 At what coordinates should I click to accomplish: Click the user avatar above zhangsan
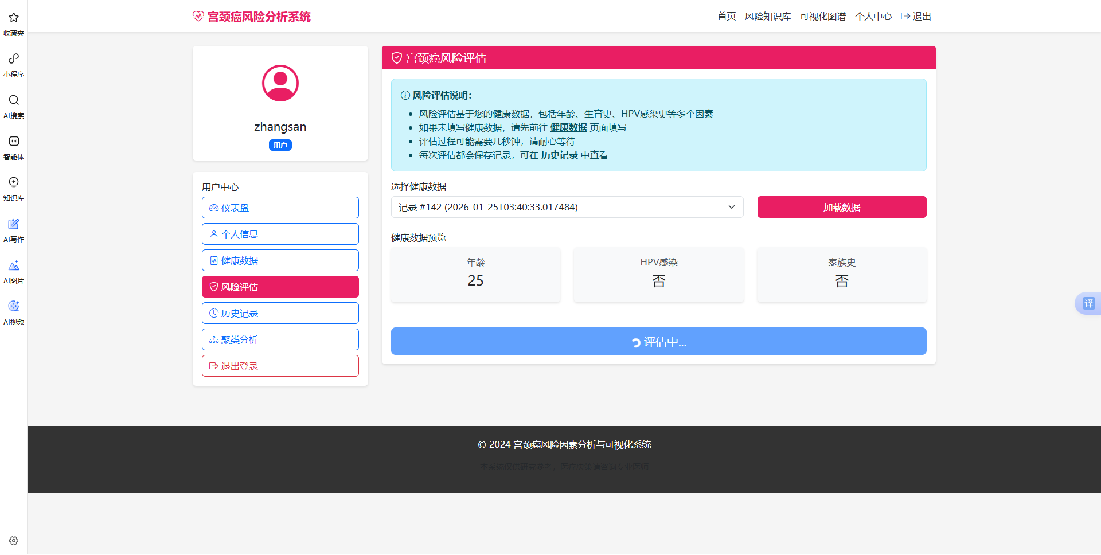coord(280,83)
